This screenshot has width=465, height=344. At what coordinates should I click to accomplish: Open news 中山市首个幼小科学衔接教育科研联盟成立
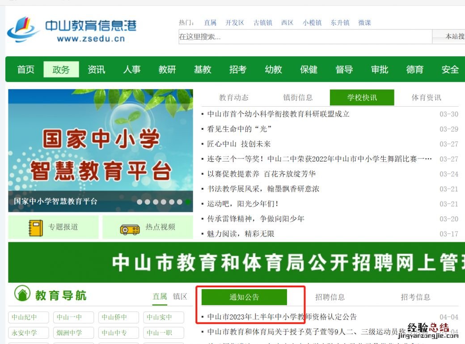point(278,114)
